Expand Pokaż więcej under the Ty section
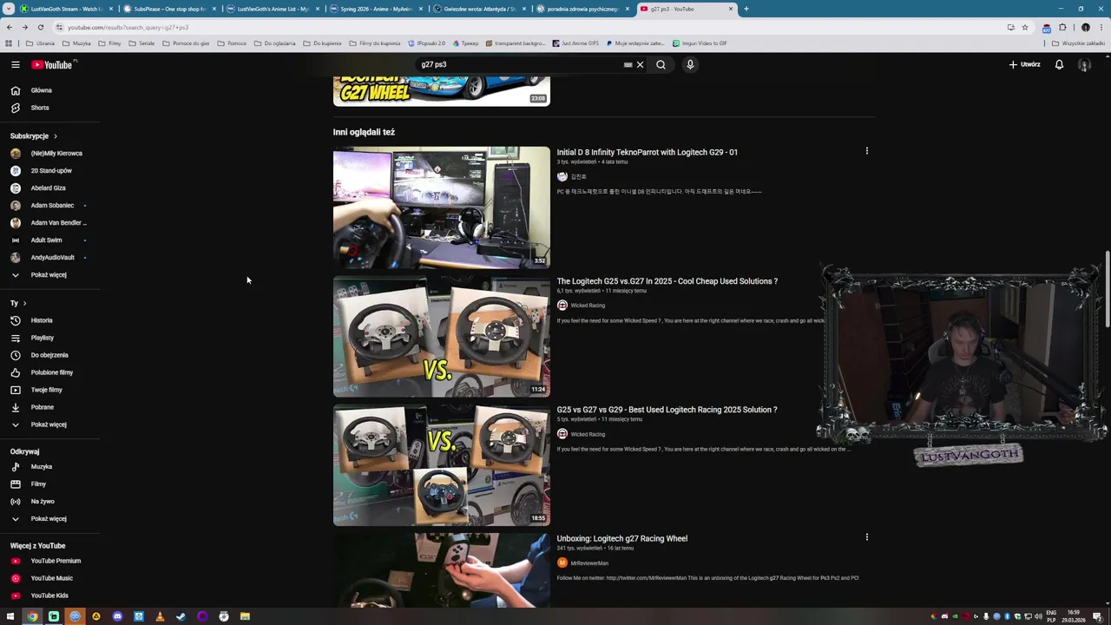This screenshot has height=625, width=1111. 50,424
